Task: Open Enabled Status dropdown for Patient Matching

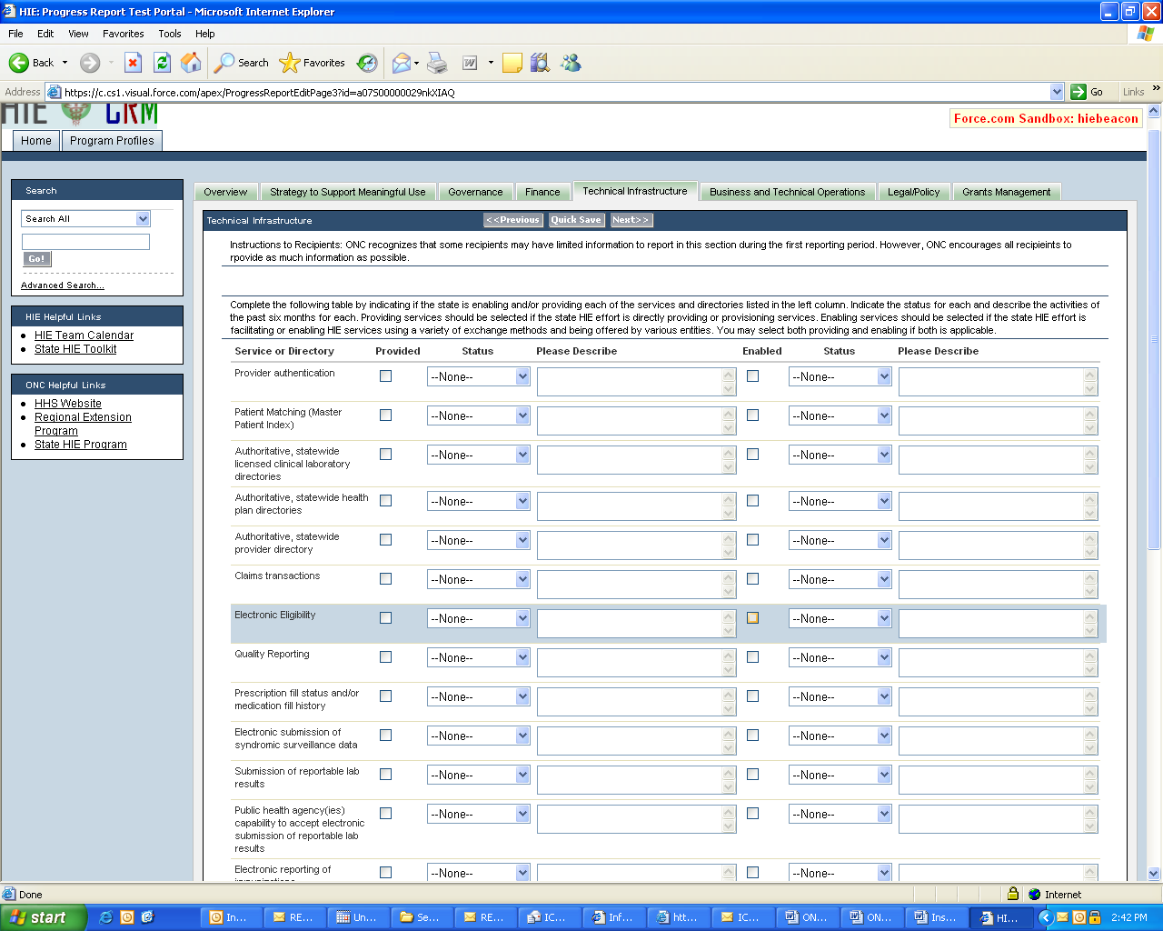Action: point(840,416)
